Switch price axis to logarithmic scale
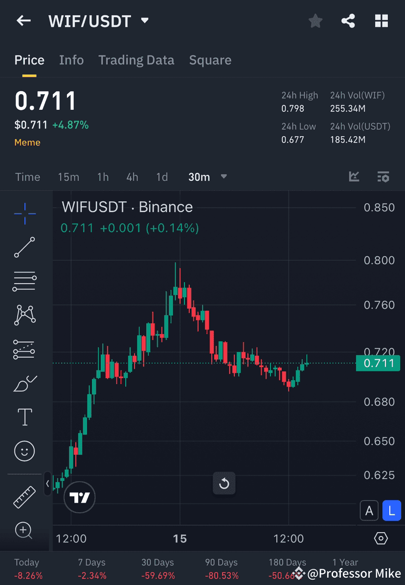The image size is (405, 585). [391, 511]
